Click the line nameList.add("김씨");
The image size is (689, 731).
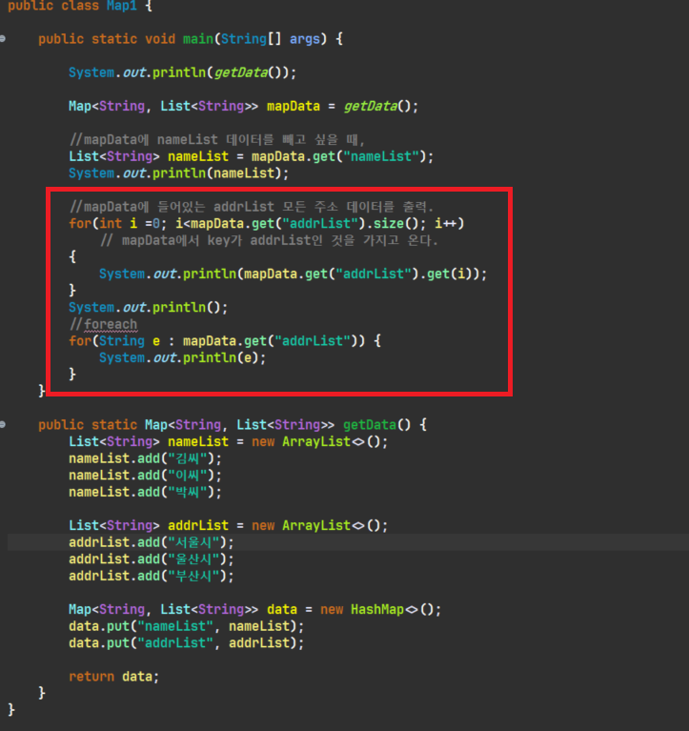coord(145,458)
